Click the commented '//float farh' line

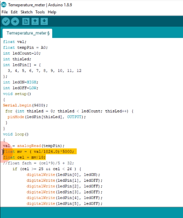[38, 163]
